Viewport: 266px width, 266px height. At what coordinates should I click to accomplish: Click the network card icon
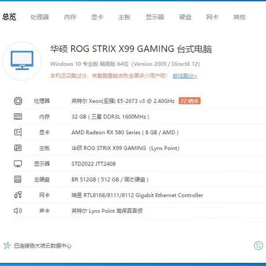(18, 195)
